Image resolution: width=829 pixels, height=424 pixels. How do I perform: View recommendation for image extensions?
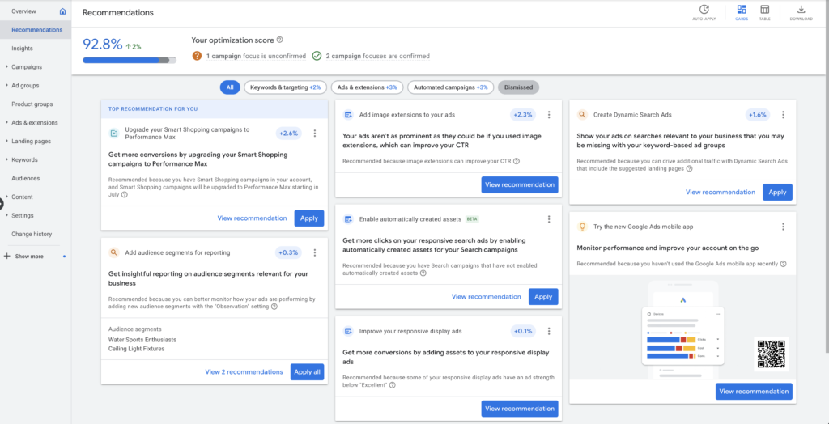(x=520, y=185)
